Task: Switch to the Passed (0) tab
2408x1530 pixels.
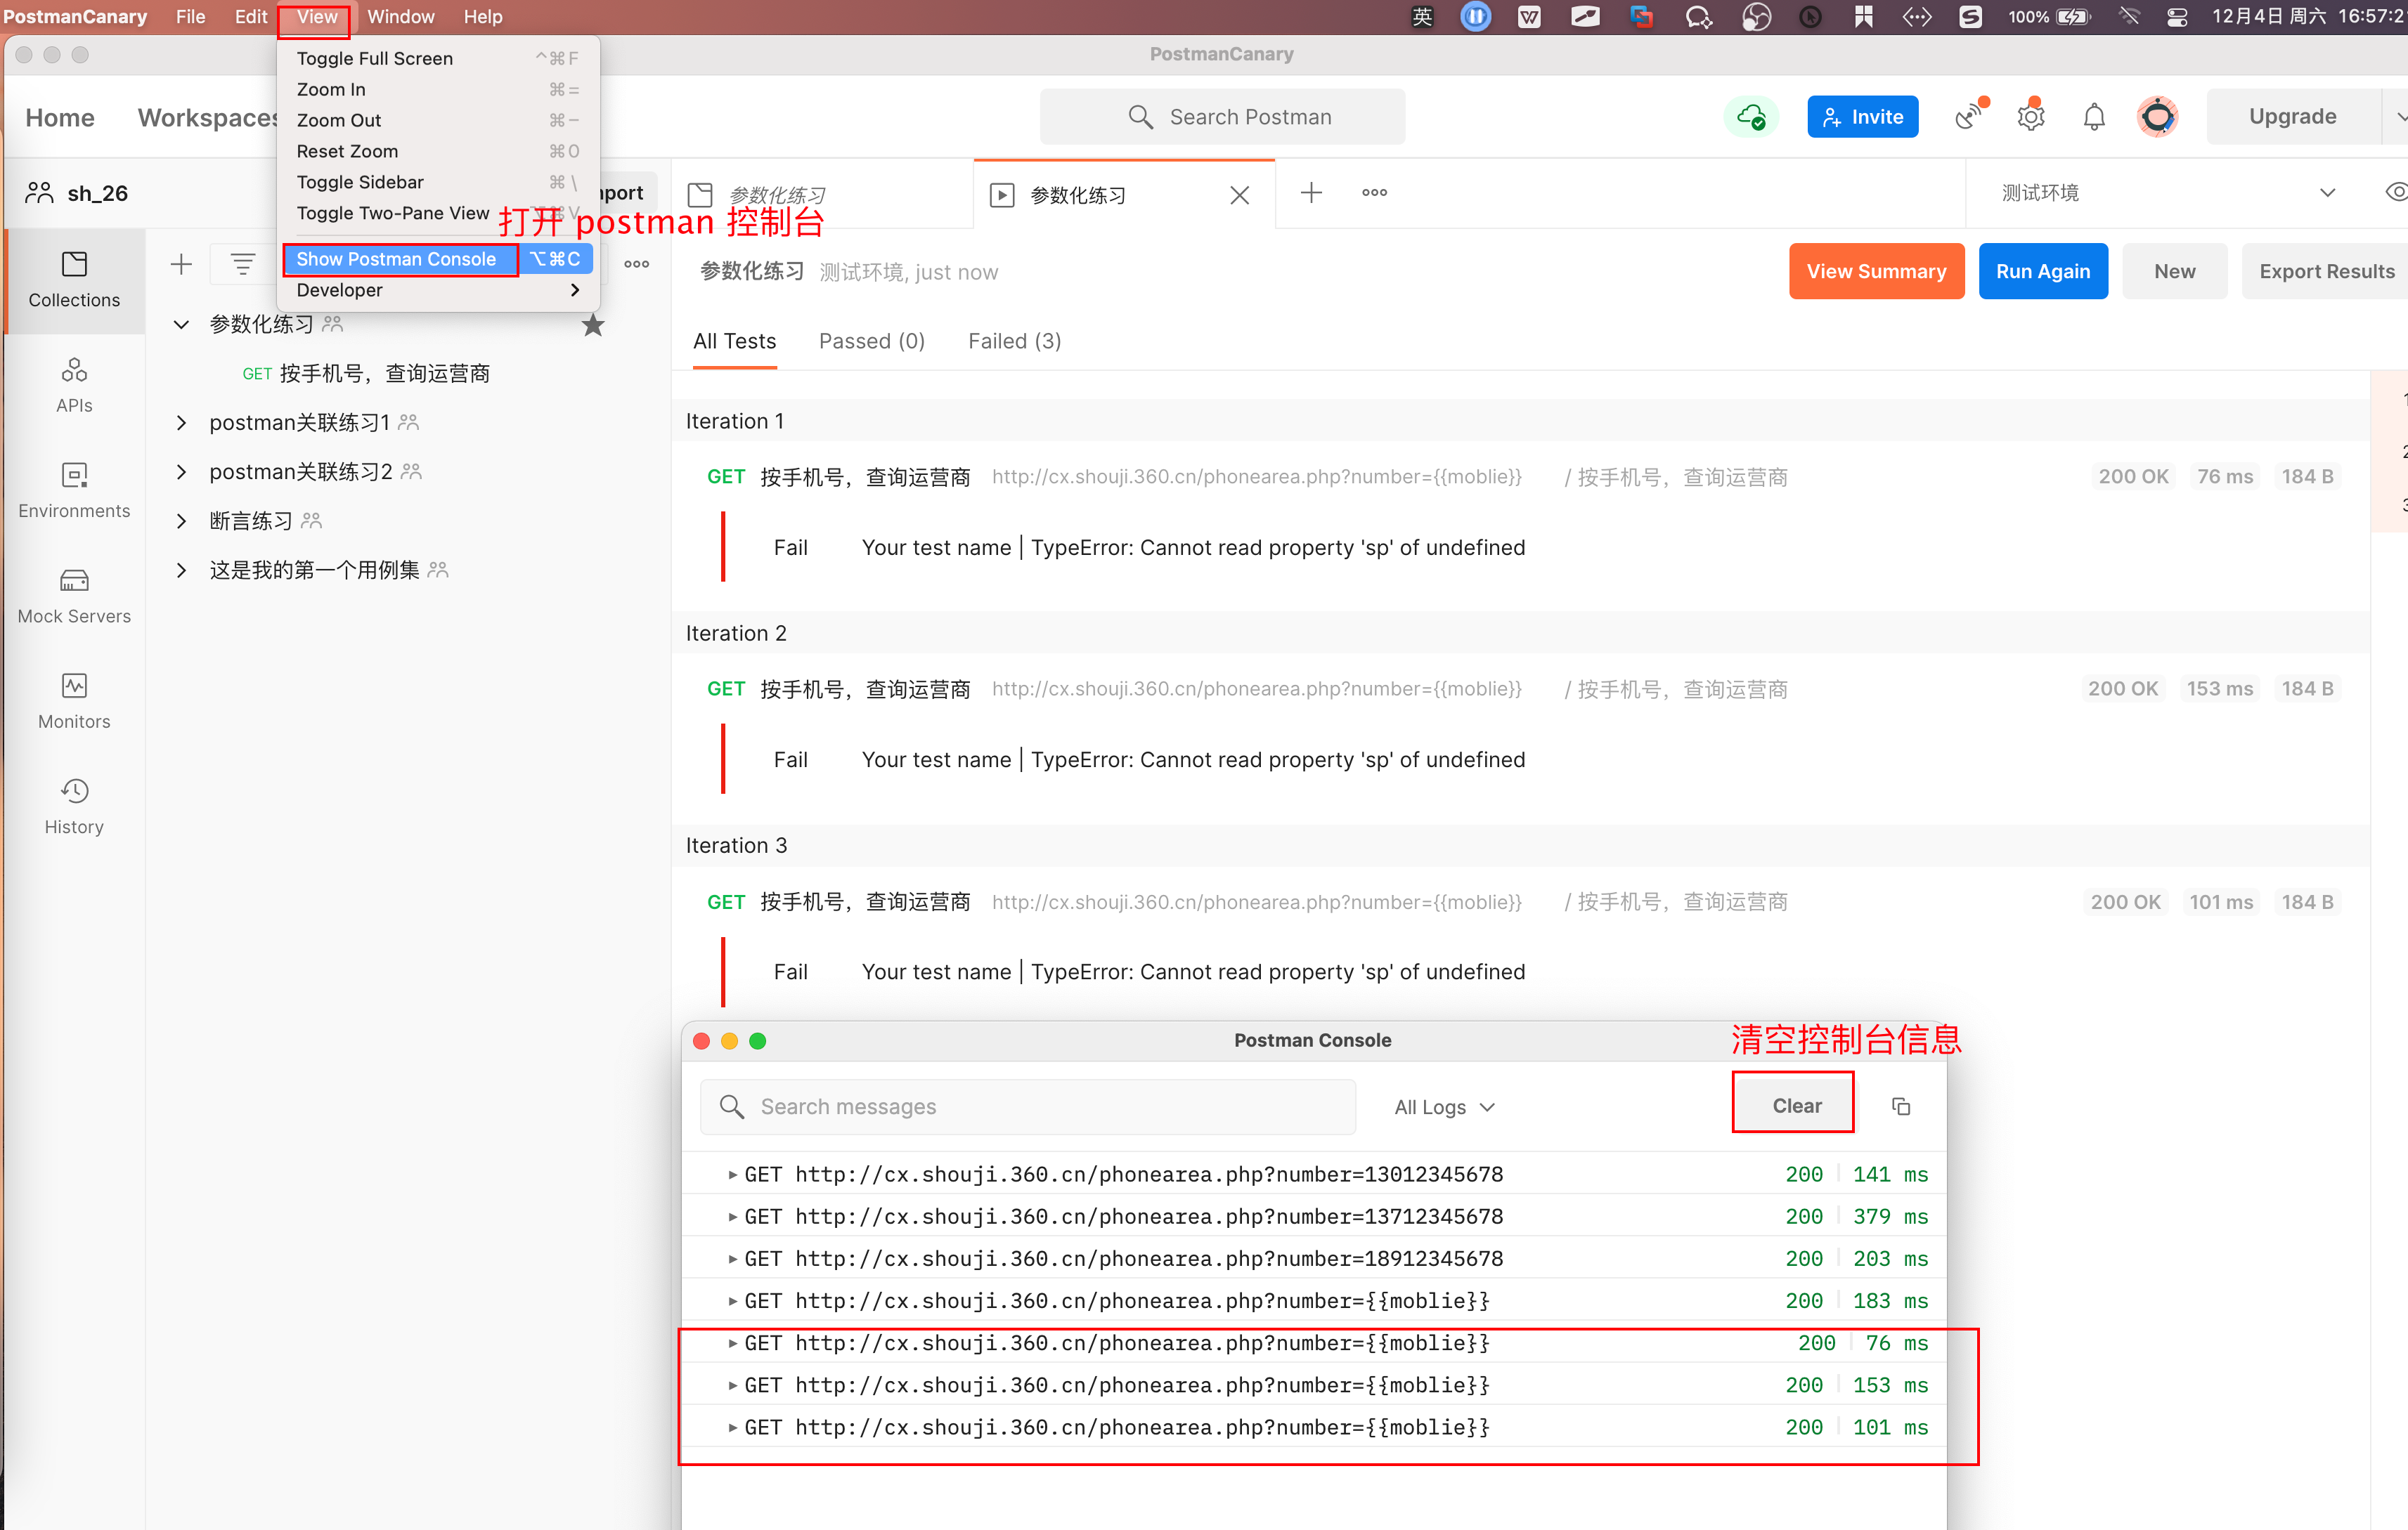Action: [x=871, y=341]
